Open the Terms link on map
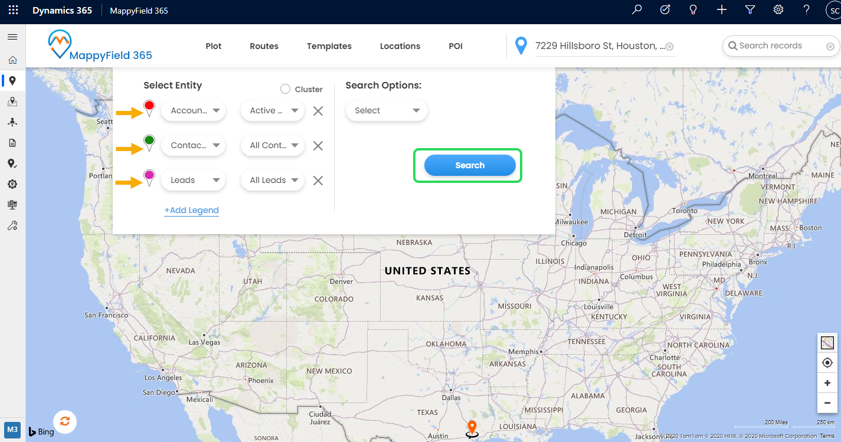 tap(827, 436)
